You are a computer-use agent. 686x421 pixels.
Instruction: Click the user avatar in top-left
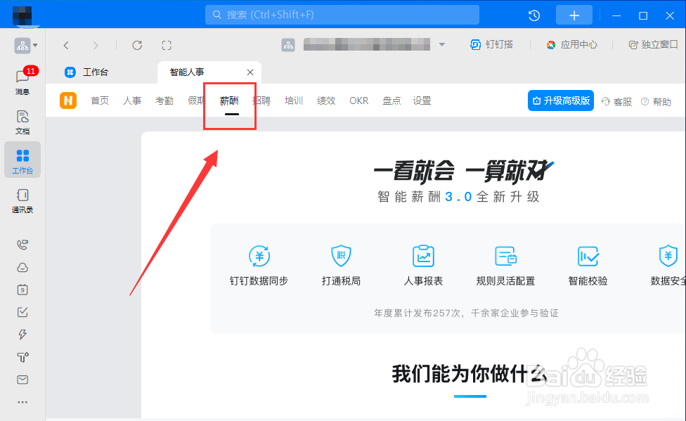22,16
